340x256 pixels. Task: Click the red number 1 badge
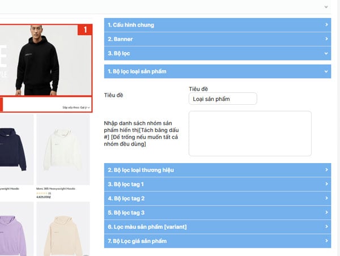(85, 29)
